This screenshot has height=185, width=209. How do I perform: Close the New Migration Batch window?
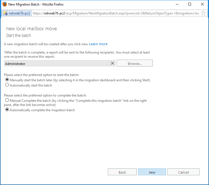point(202,4)
